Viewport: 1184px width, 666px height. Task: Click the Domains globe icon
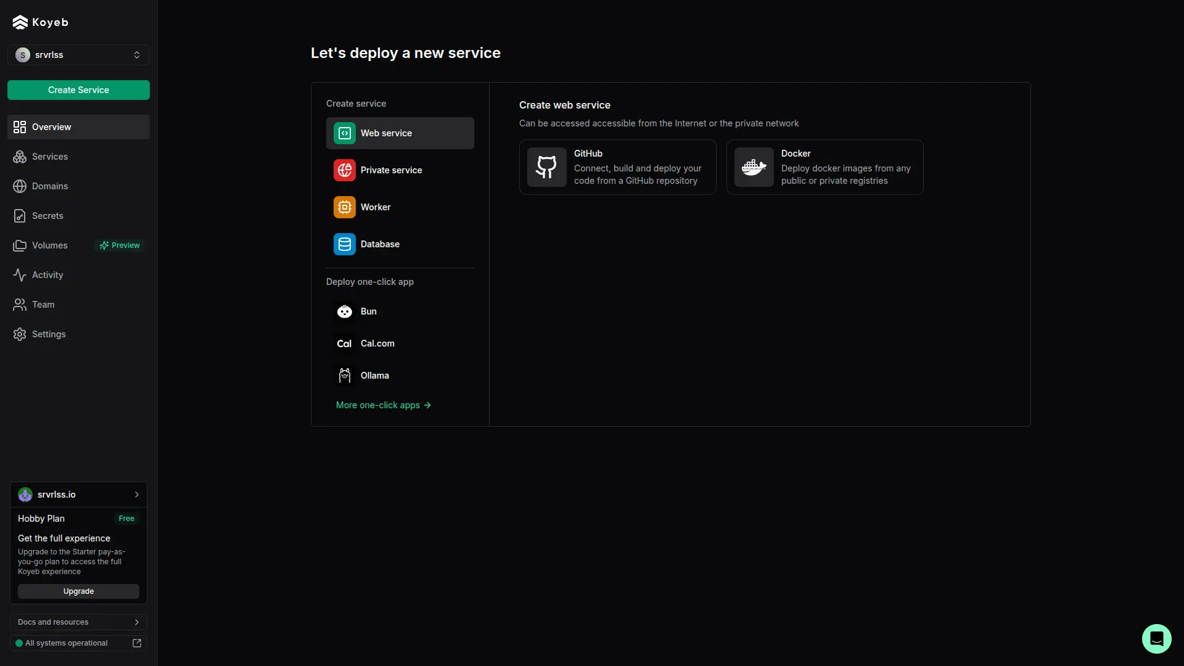[x=20, y=186]
